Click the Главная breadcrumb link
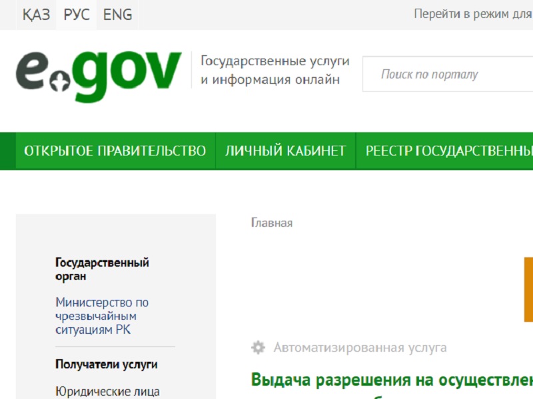 point(270,223)
